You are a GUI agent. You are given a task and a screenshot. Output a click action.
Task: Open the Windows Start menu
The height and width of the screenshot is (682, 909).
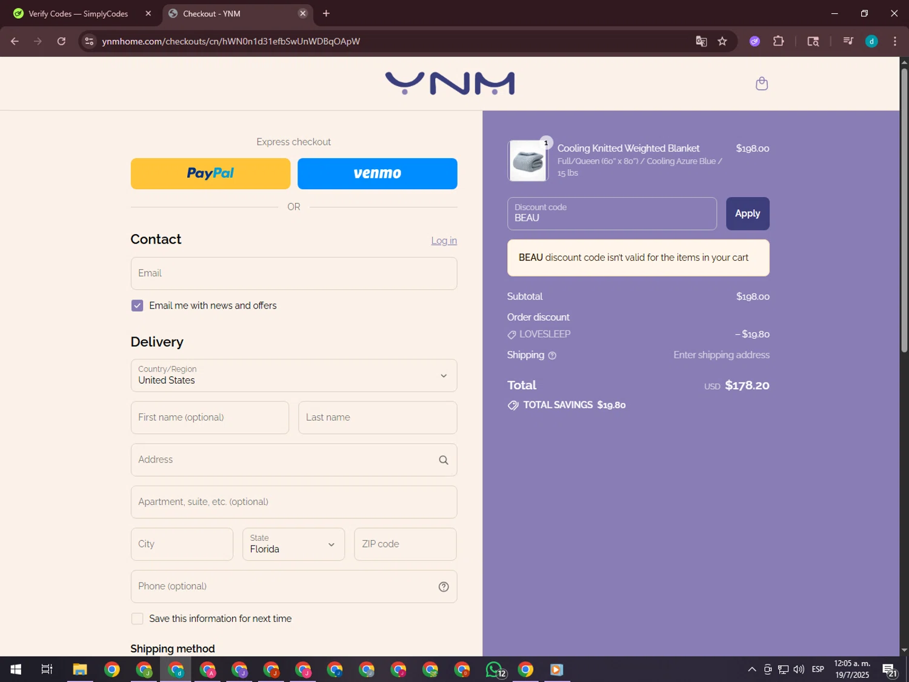click(x=16, y=669)
